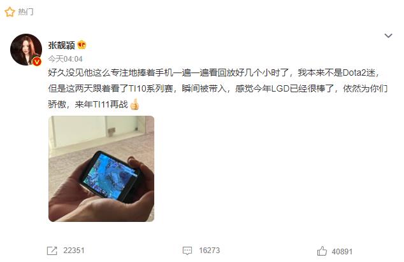Click the post line mentioning LGD

[x=218, y=88]
